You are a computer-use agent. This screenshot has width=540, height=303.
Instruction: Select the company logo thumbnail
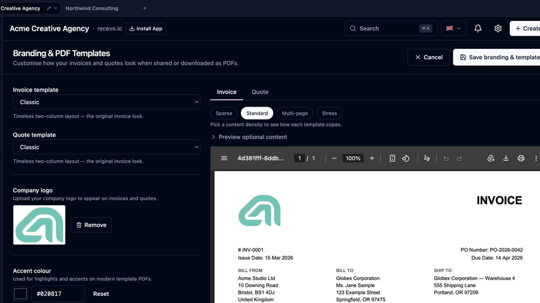pyautogui.click(x=39, y=225)
